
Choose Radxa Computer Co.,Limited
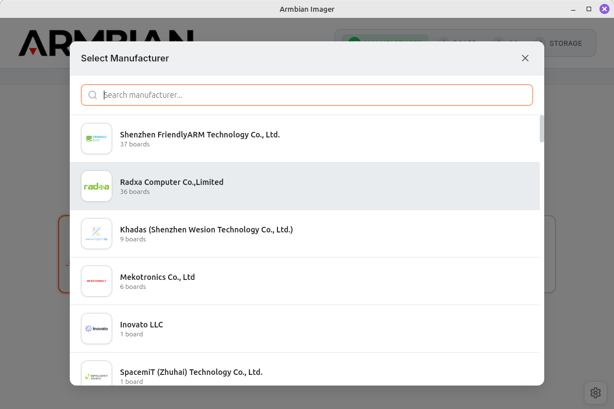[x=172, y=182]
